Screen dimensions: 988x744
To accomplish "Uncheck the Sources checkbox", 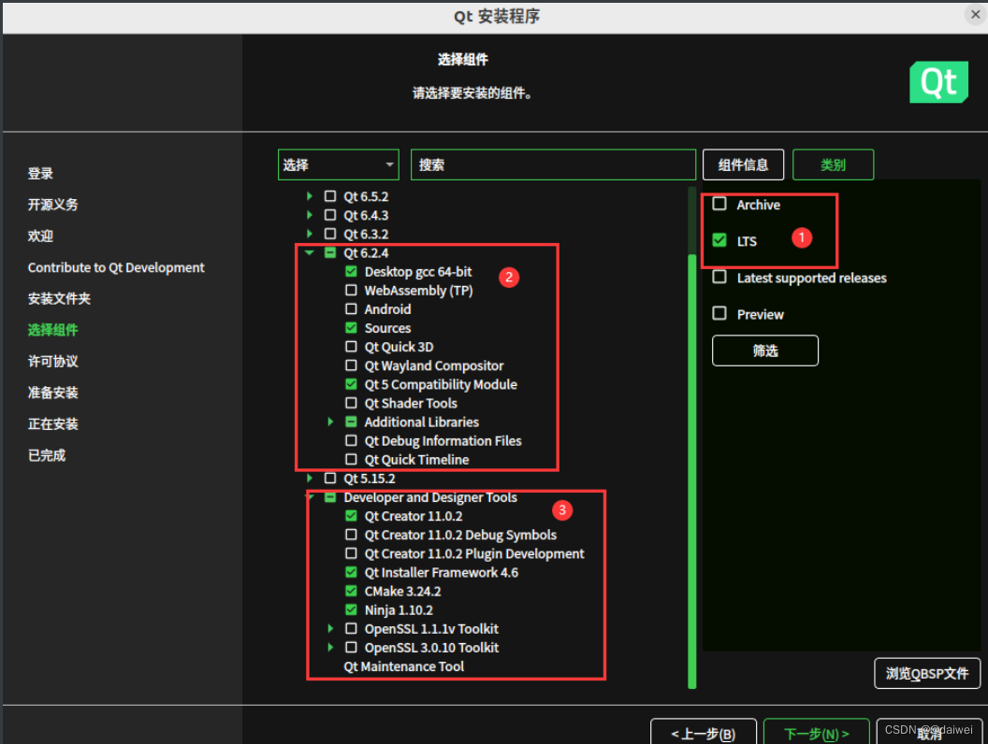I will click(x=351, y=327).
